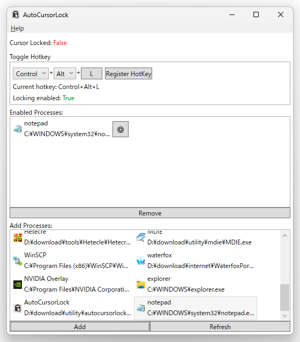Select the WinSCP process icon

[x=18, y=261]
